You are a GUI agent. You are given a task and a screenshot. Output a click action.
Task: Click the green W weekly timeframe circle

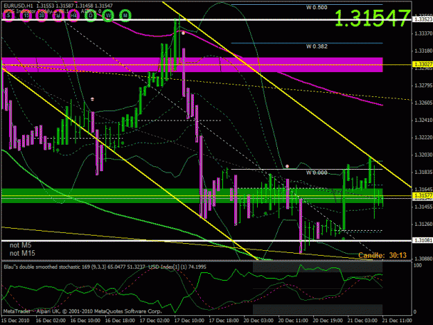(109, 15)
